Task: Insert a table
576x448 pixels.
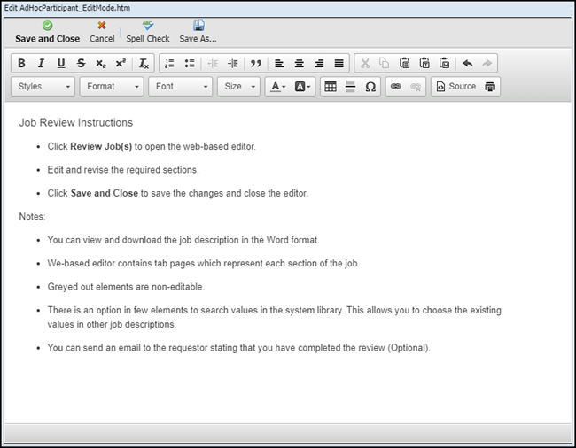Action: [x=331, y=87]
